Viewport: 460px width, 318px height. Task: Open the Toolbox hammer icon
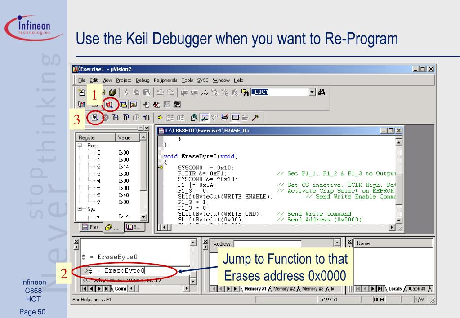(x=255, y=118)
